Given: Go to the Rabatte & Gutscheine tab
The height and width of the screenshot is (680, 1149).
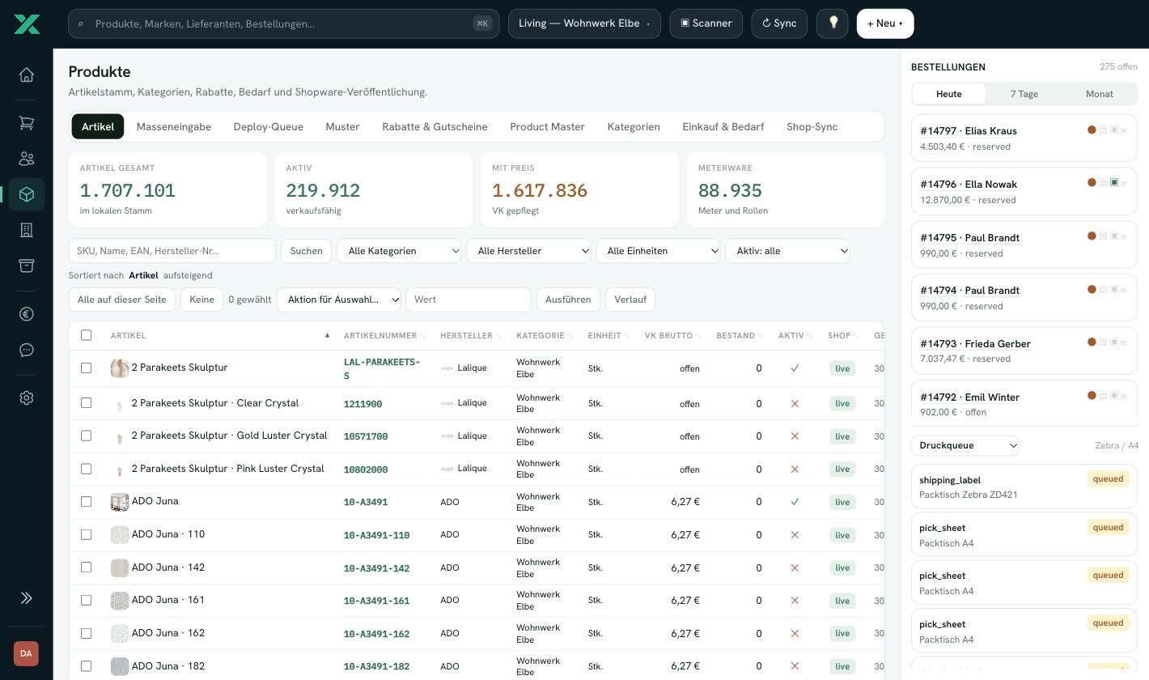Looking at the screenshot, I should (435, 126).
